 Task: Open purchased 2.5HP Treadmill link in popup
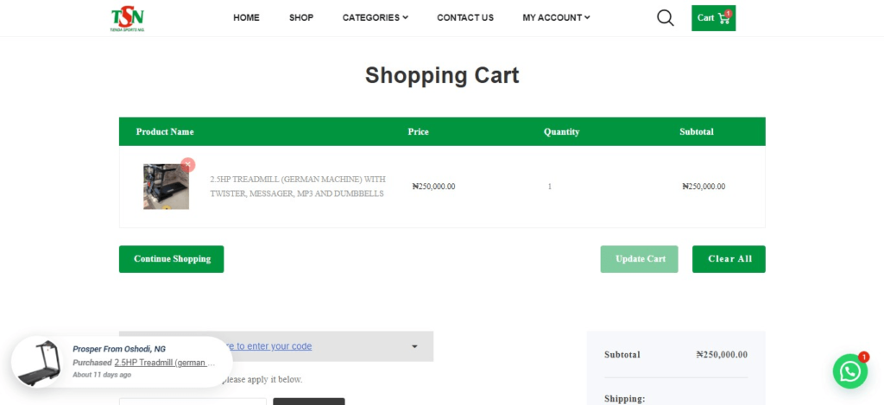click(x=164, y=363)
